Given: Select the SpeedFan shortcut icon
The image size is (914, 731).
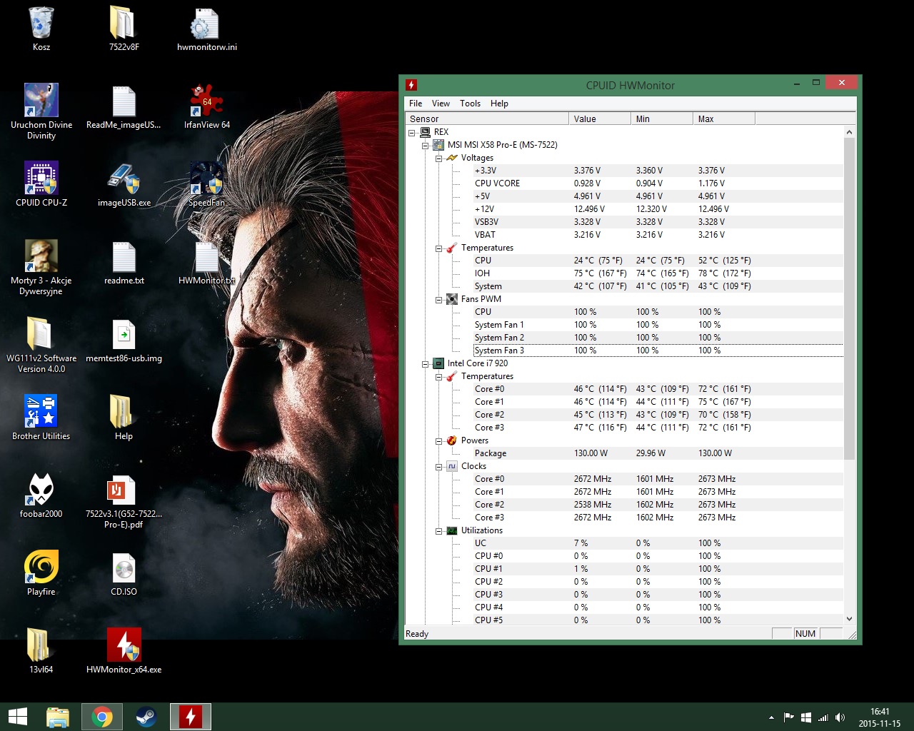Looking at the screenshot, I should pyautogui.click(x=206, y=179).
